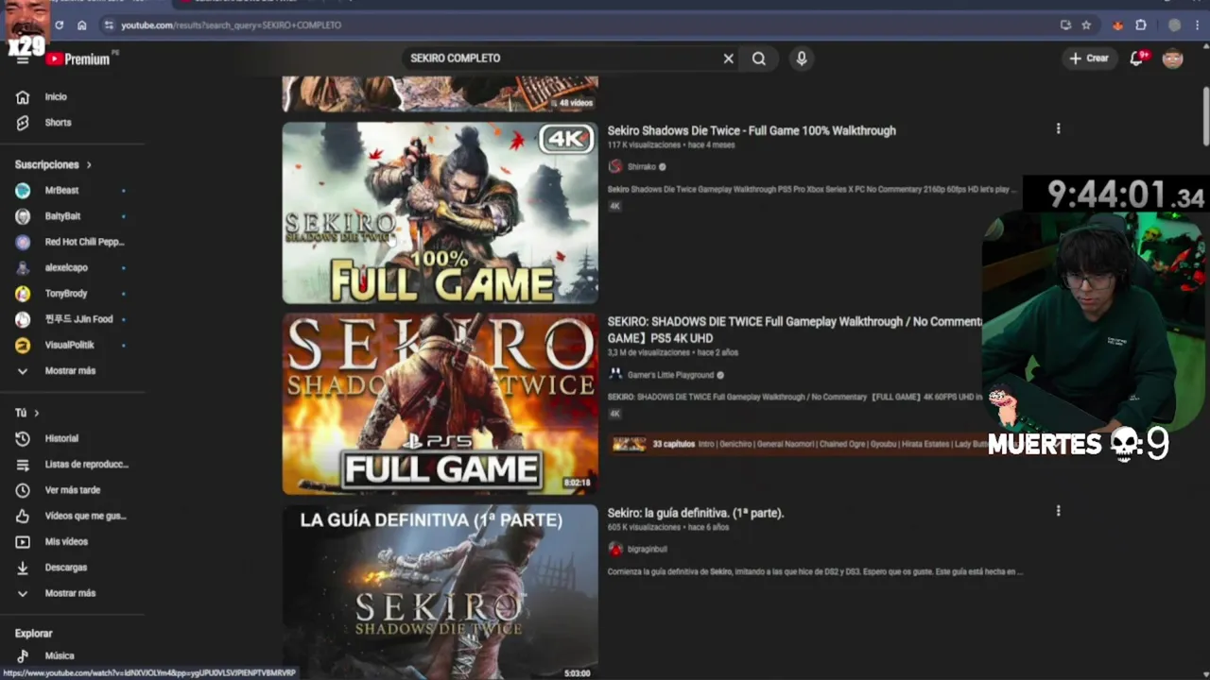The height and width of the screenshot is (680, 1210).
Task: Expand Mostrar más under Descargas
Action: pos(72,593)
